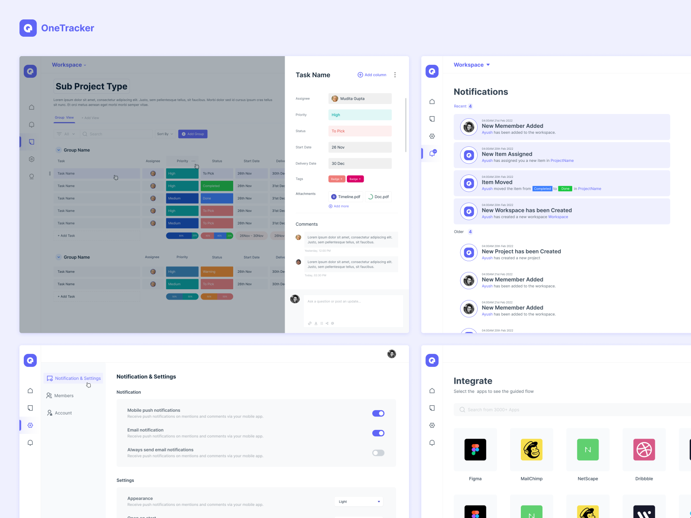This screenshot has height=518, width=691.
Task: Enable Always send email notifications
Action: click(378, 452)
